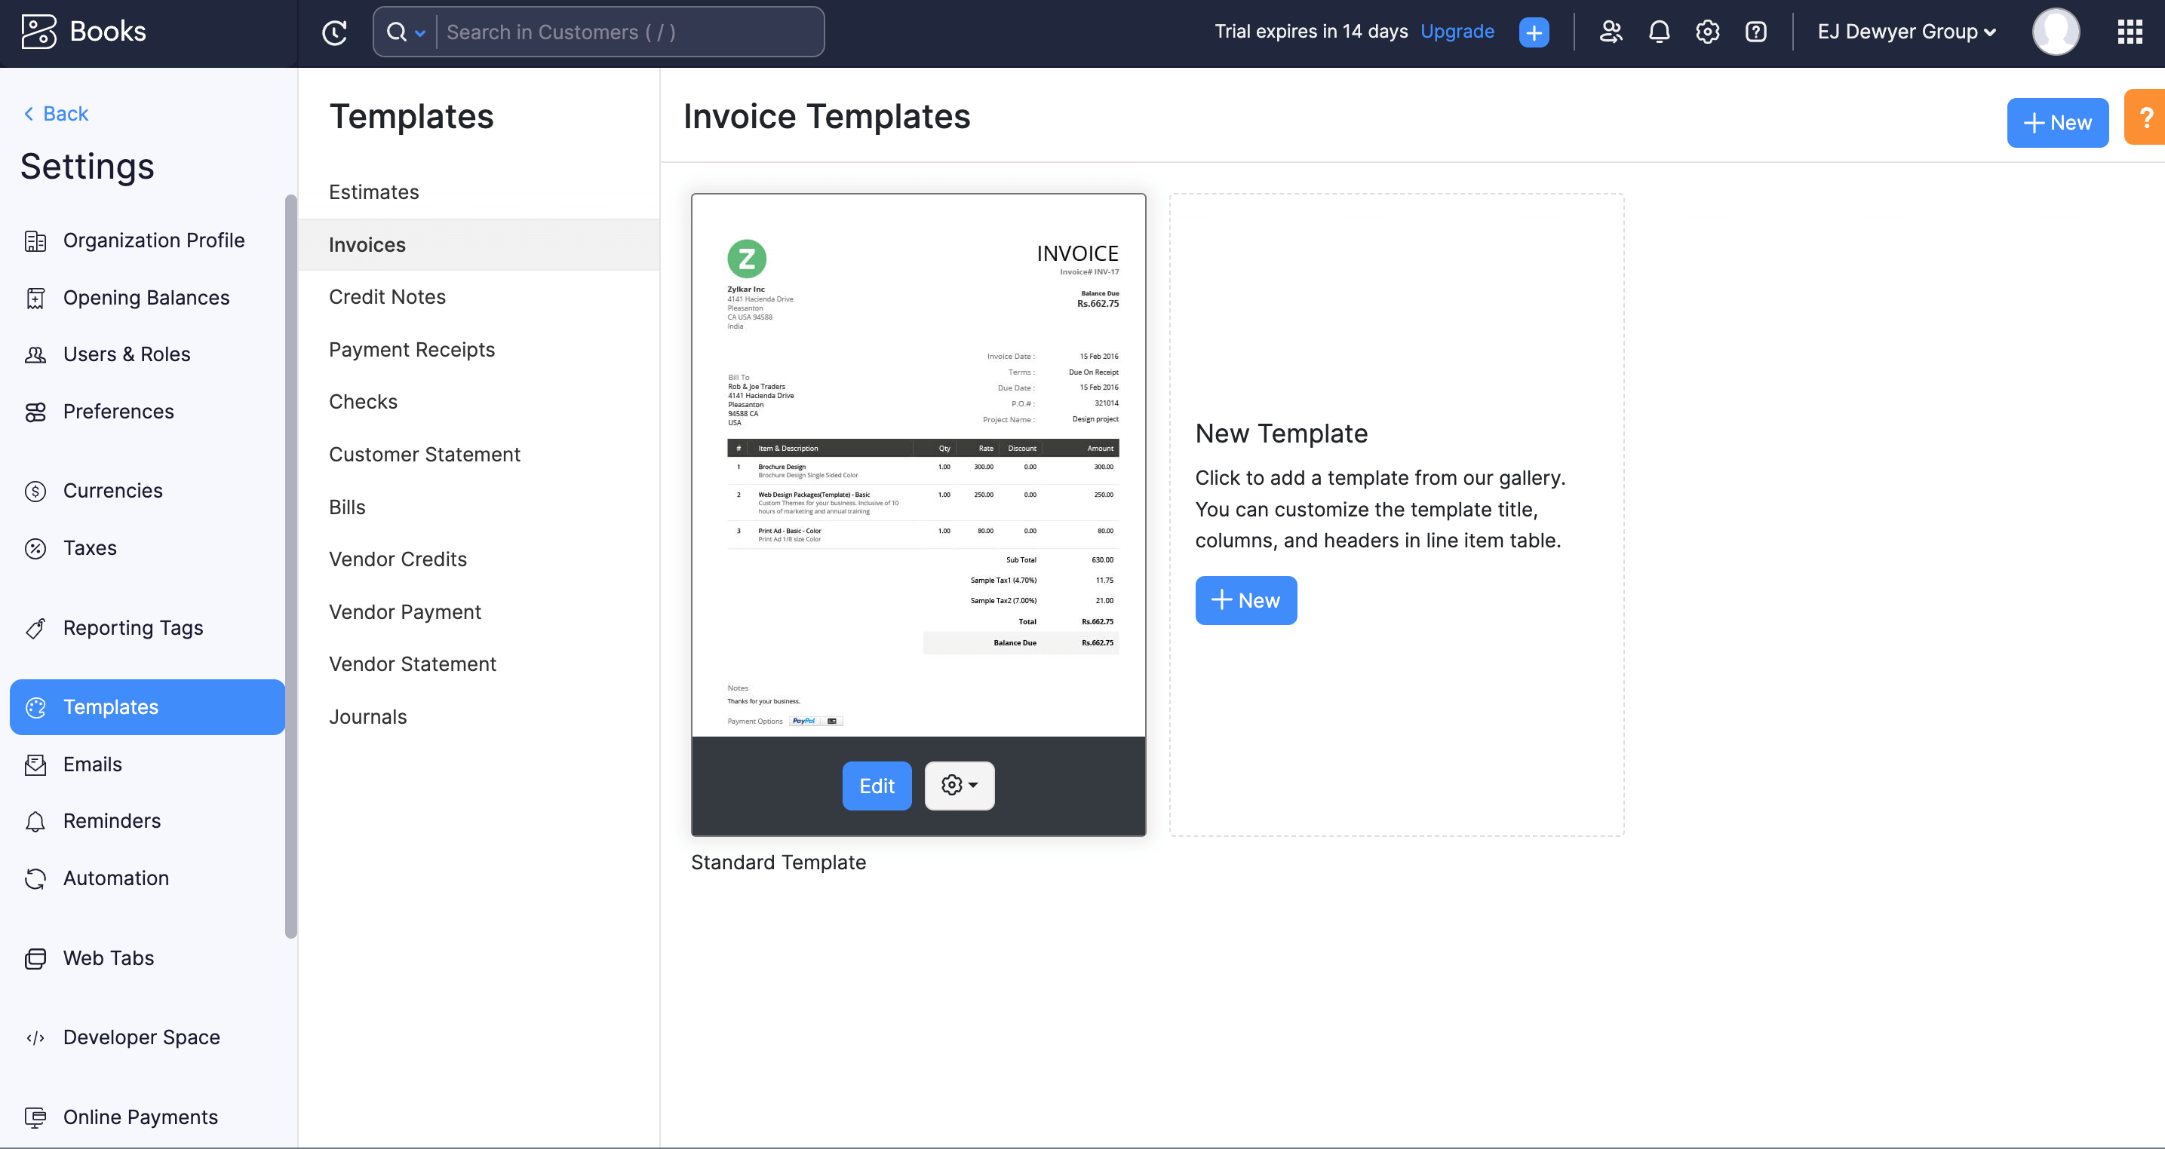Click the Currencies icon
2165x1149 pixels.
point(35,492)
